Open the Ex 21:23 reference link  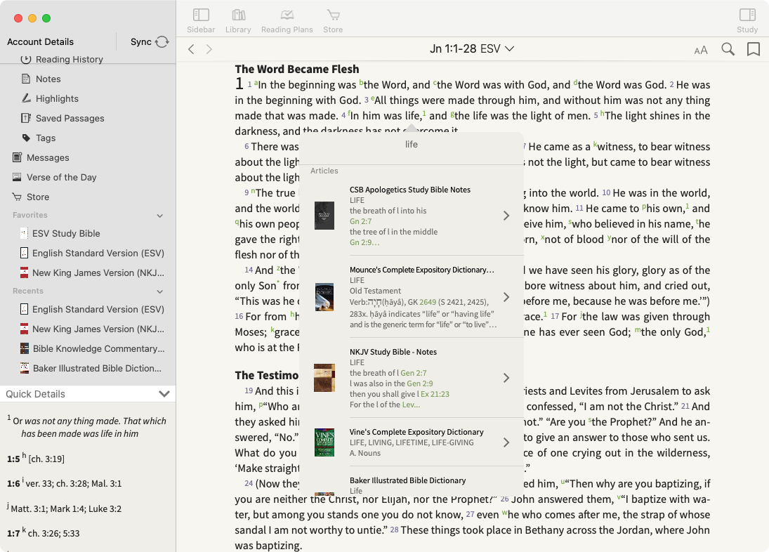pyautogui.click(x=435, y=394)
